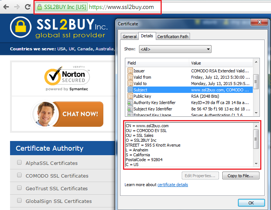Screen dimensions: 271x210
Task: Check the GeoTrust SSL Certificates checkbox
Action: [x=19, y=188]
